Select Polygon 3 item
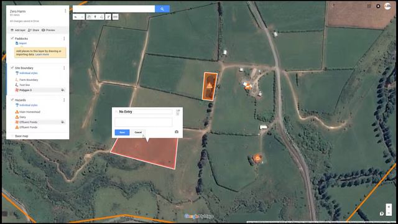The width and height of the screenshot is (398, 224). pyautogui.click(x=25, y=90)
